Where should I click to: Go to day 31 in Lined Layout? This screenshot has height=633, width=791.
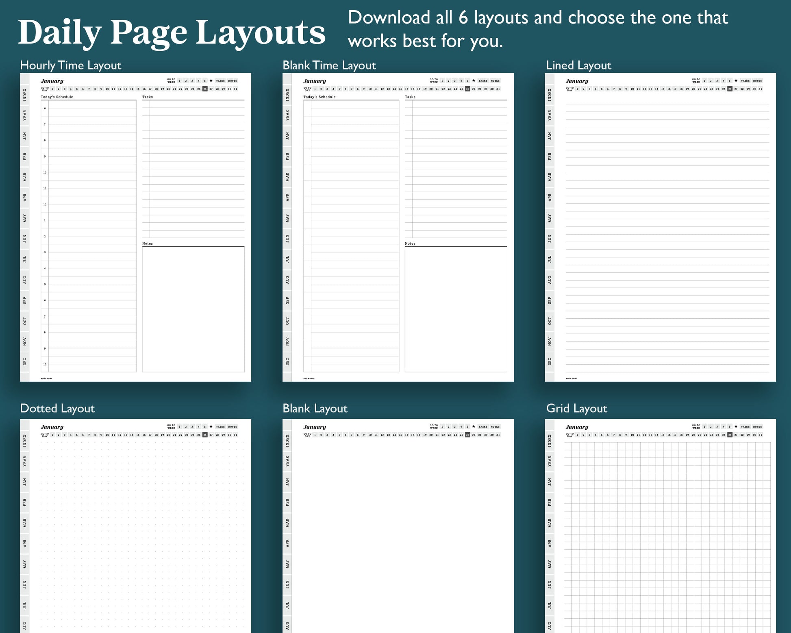pos(760,89)
